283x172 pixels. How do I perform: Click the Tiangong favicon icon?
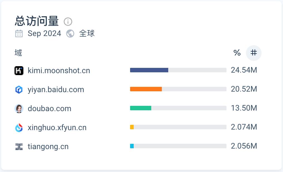(x=19, y=147)
